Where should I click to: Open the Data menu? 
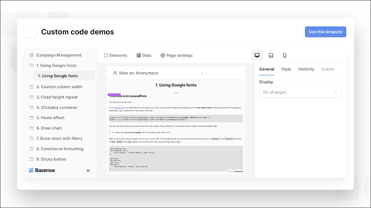pyautogui.click(x=144, y=55)
